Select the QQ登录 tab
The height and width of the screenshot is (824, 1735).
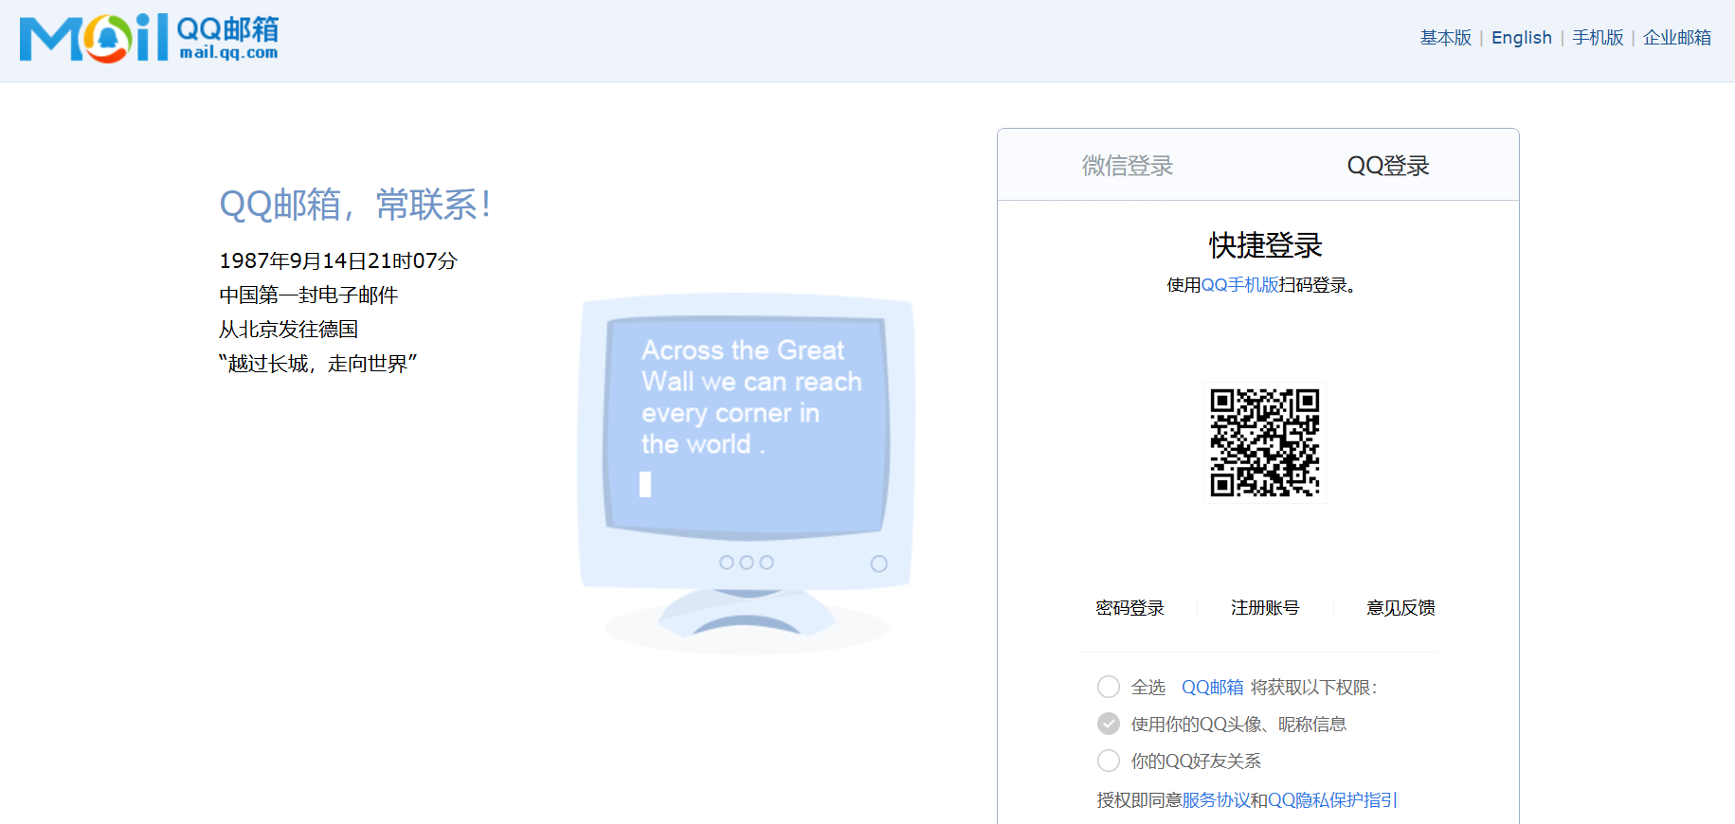(1388, 166)
